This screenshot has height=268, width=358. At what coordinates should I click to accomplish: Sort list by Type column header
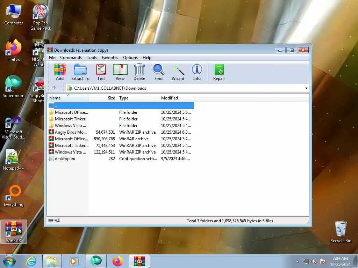(138, 98)
